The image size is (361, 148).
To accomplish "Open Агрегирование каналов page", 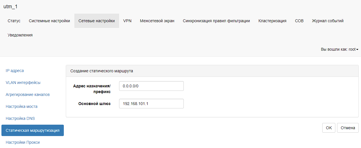I will tap(28, 94).
